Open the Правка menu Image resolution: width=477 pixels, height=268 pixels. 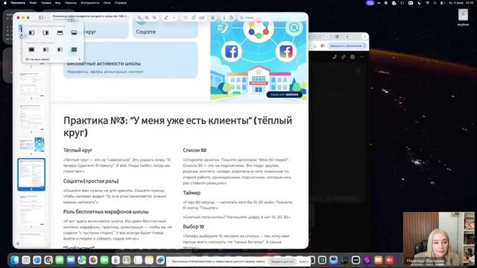coord(46,3)
